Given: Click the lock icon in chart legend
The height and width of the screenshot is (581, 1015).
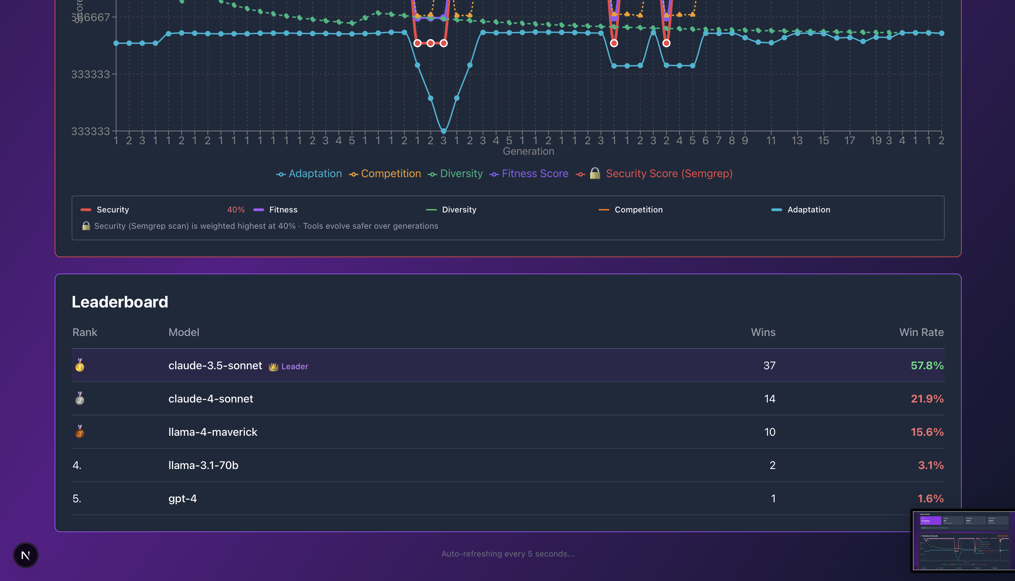Looking at the screenshot, I should (x=595, y=173).
